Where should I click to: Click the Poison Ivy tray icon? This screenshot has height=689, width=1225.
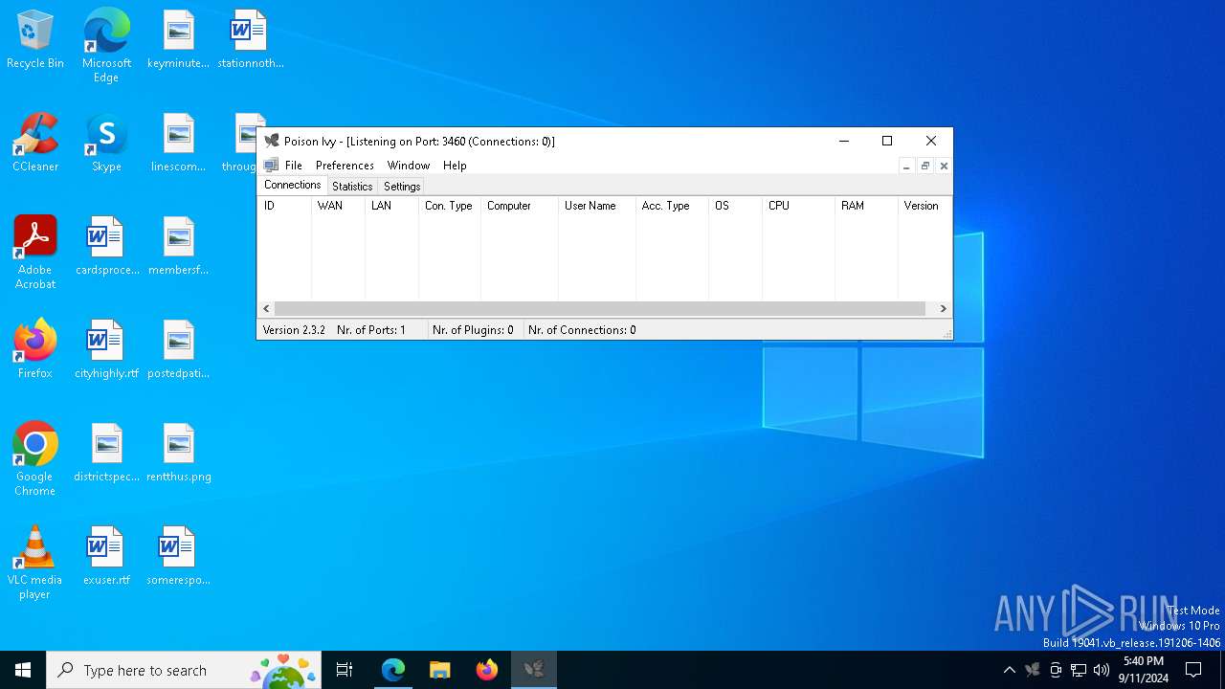pos(1032,670)
